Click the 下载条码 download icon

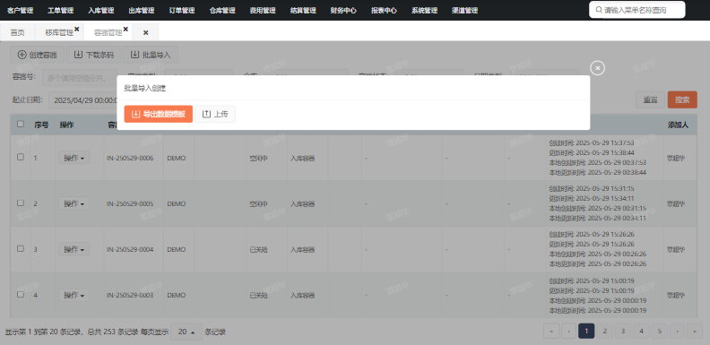(78, 55)
